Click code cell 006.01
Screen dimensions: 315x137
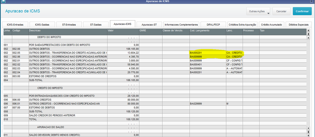tap(20, 104)
